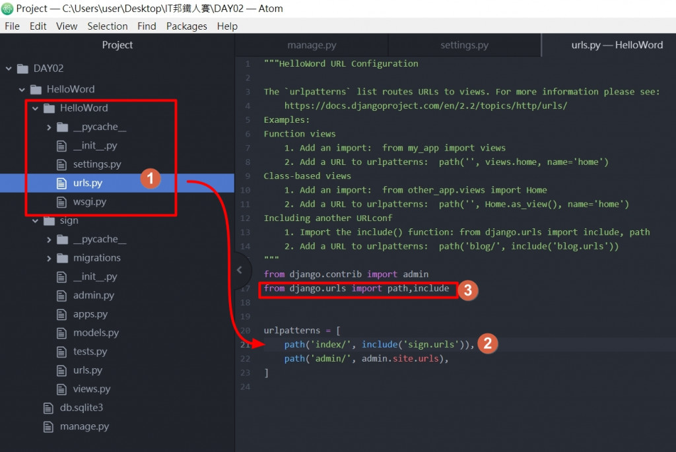Click 'from django.urls import path,include' line
The width and height of the screenshot is (676, 452).
coord(356,289)
